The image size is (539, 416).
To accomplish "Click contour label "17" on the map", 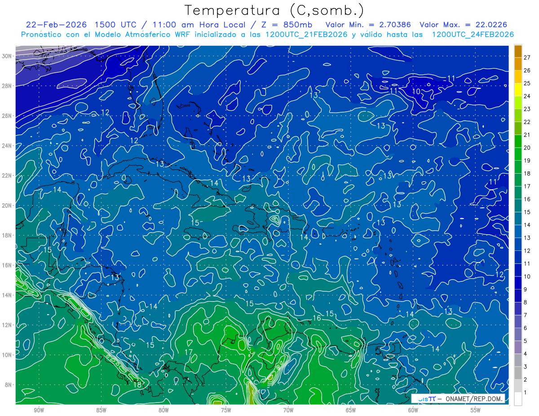I will pos(189,352).
